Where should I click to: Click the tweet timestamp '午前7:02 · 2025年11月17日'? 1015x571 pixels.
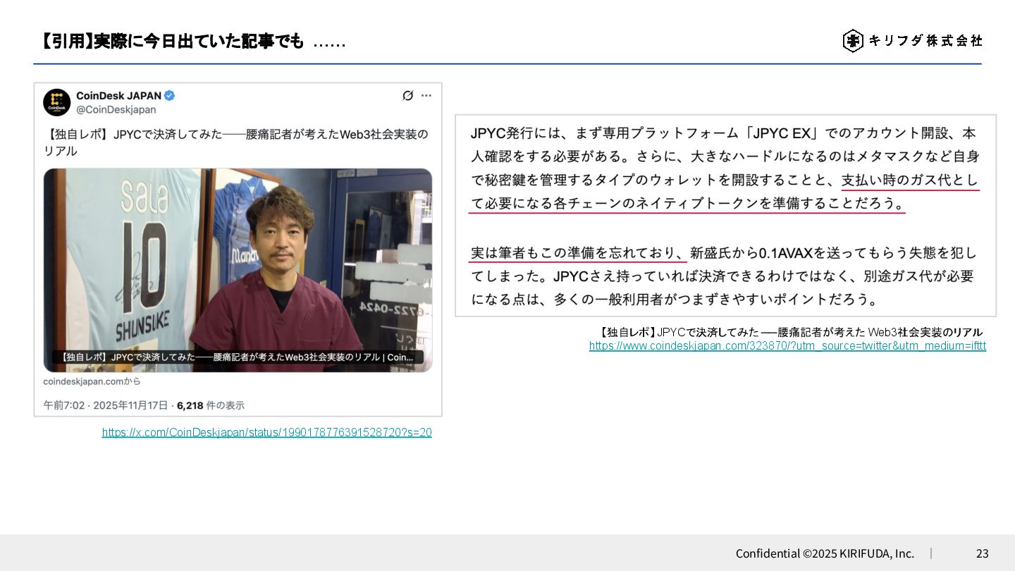(106, 405)
